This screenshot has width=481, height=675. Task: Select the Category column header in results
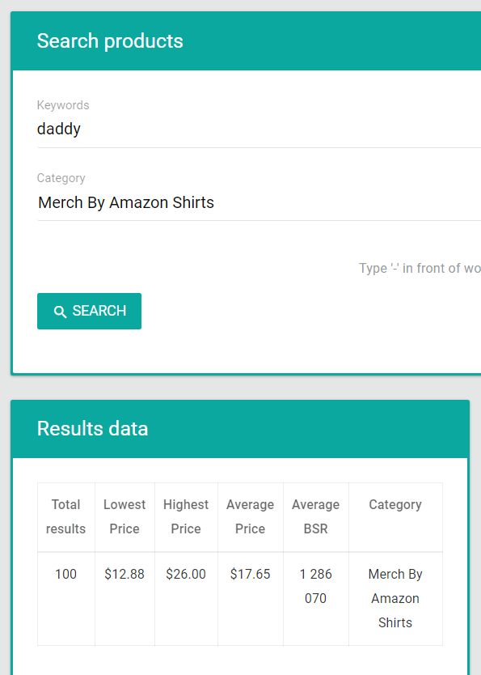coord(395,504)
